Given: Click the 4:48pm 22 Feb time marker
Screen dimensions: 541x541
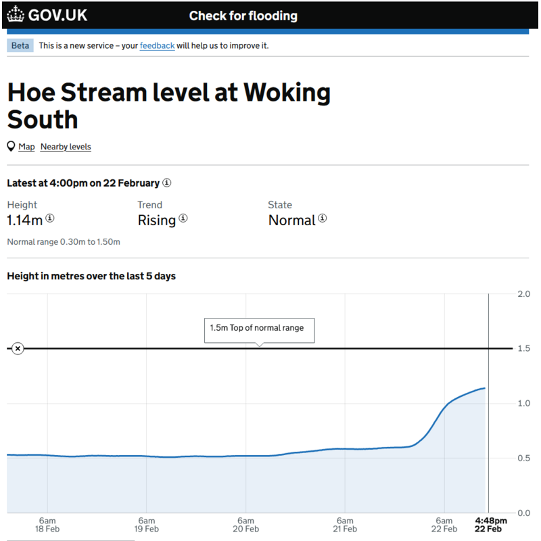Looking at the screenshot, I should pyautogui.click(x=488, y=525).
